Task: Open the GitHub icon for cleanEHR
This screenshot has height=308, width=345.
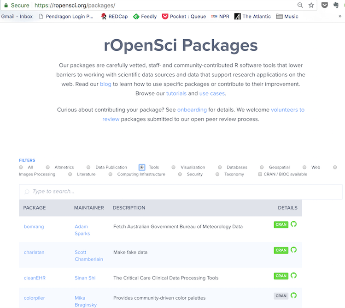Action: (293, 275)
